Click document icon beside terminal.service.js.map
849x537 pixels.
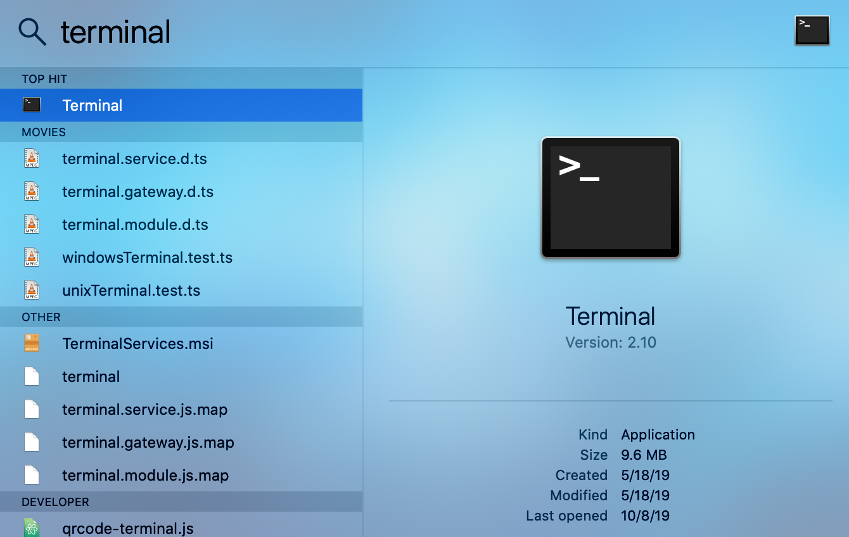32,409
